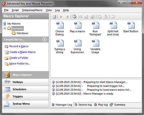Select the Using Expression macro
The width and height of the screenshot is (144, 115).
pyautogui.click(x=77, y=46)
